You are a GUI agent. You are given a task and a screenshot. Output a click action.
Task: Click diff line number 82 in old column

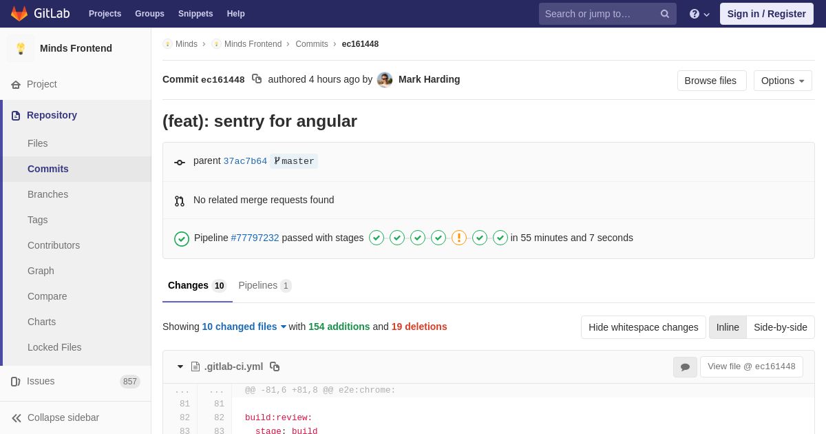pyautogui.click(x=184, y=417)
